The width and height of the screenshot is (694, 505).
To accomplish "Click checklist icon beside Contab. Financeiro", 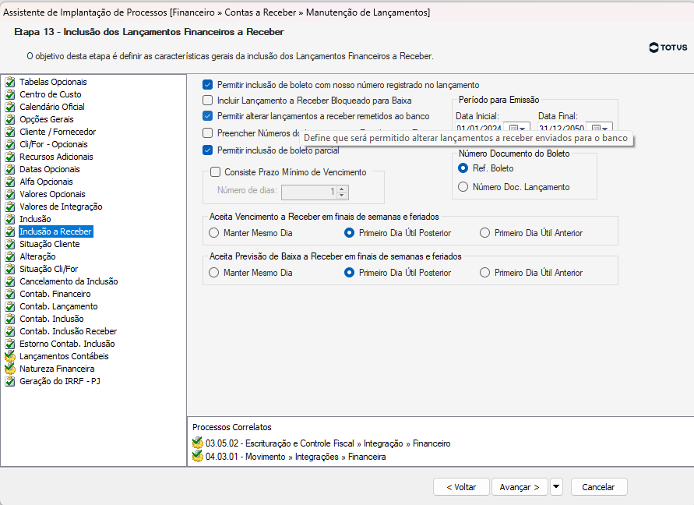I will pos(10,294).
